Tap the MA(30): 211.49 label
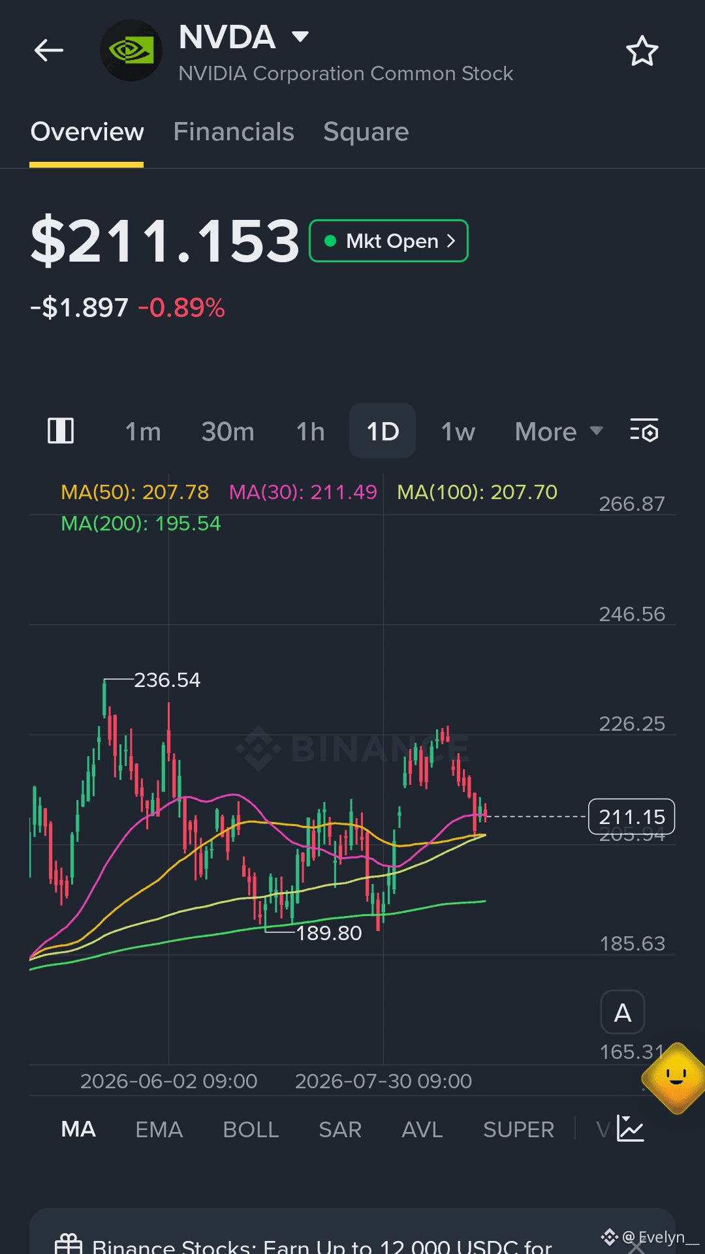Viewport: 705px width, 1254px height. [303, 492]
